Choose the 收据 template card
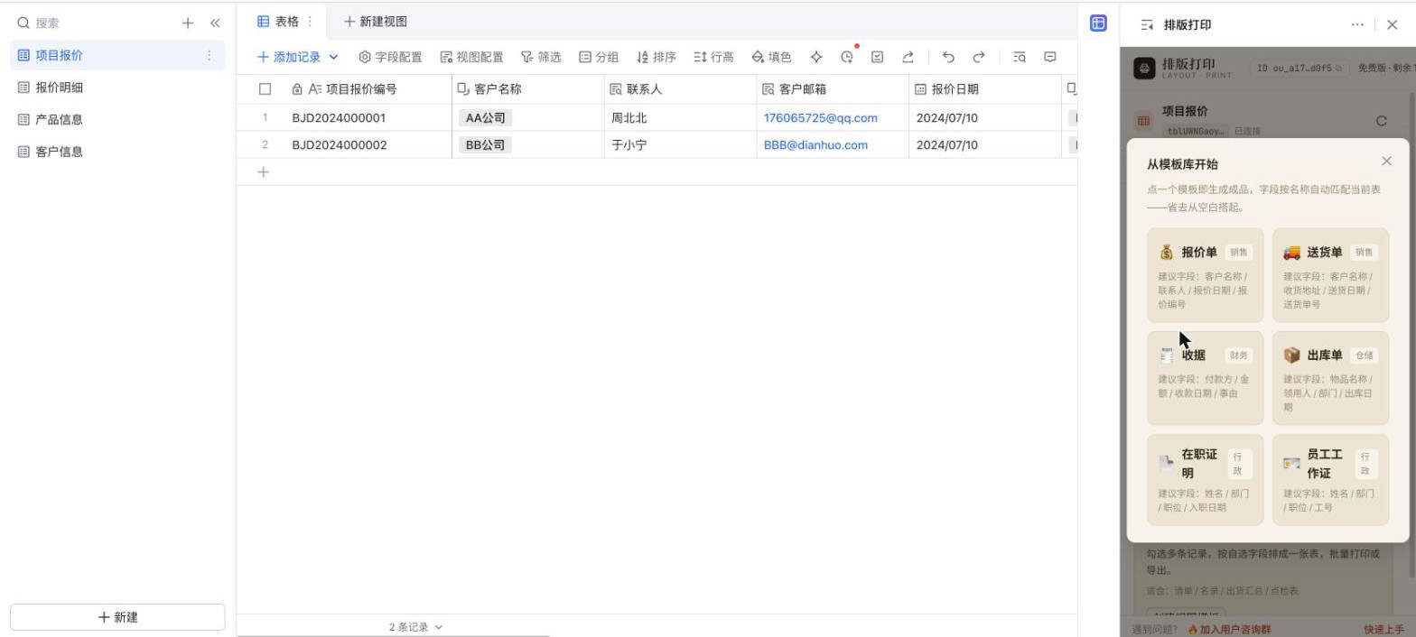This screenshot has width=1416, height=637. [x=1206, y=378]
